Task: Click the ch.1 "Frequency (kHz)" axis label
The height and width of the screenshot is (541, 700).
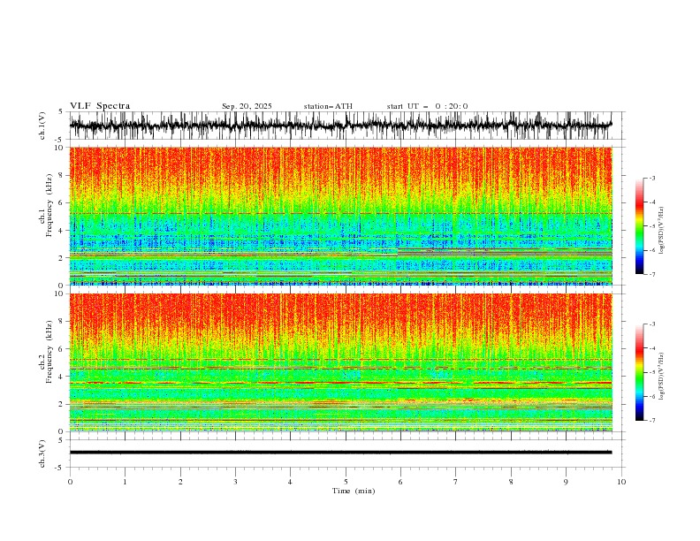Action: tap(49, 203)
